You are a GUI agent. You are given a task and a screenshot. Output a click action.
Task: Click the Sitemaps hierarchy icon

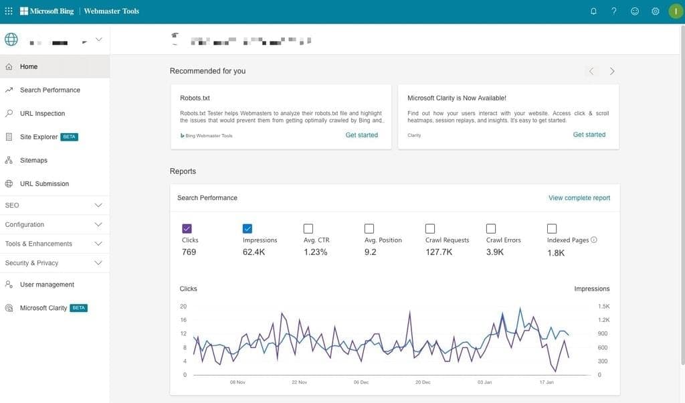pos(9,161)
